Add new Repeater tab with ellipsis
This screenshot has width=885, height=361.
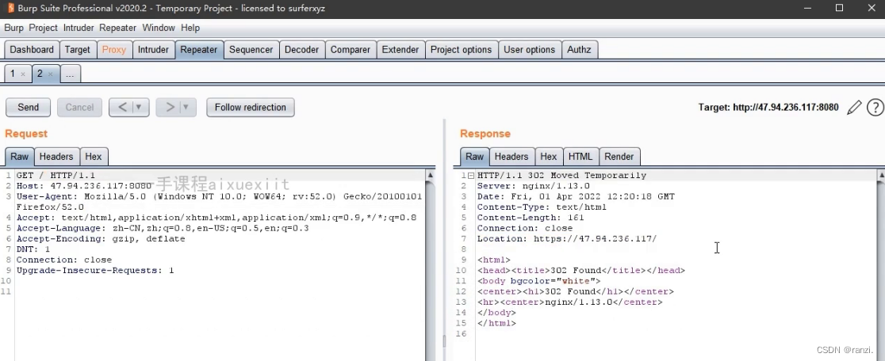click(x=70, y=74)
